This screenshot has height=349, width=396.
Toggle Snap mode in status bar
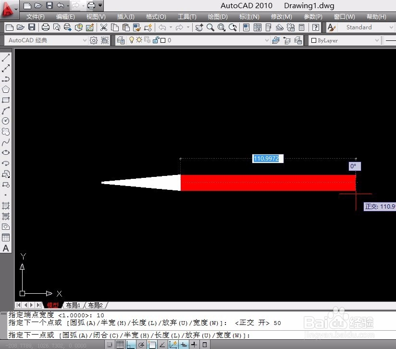110,345
